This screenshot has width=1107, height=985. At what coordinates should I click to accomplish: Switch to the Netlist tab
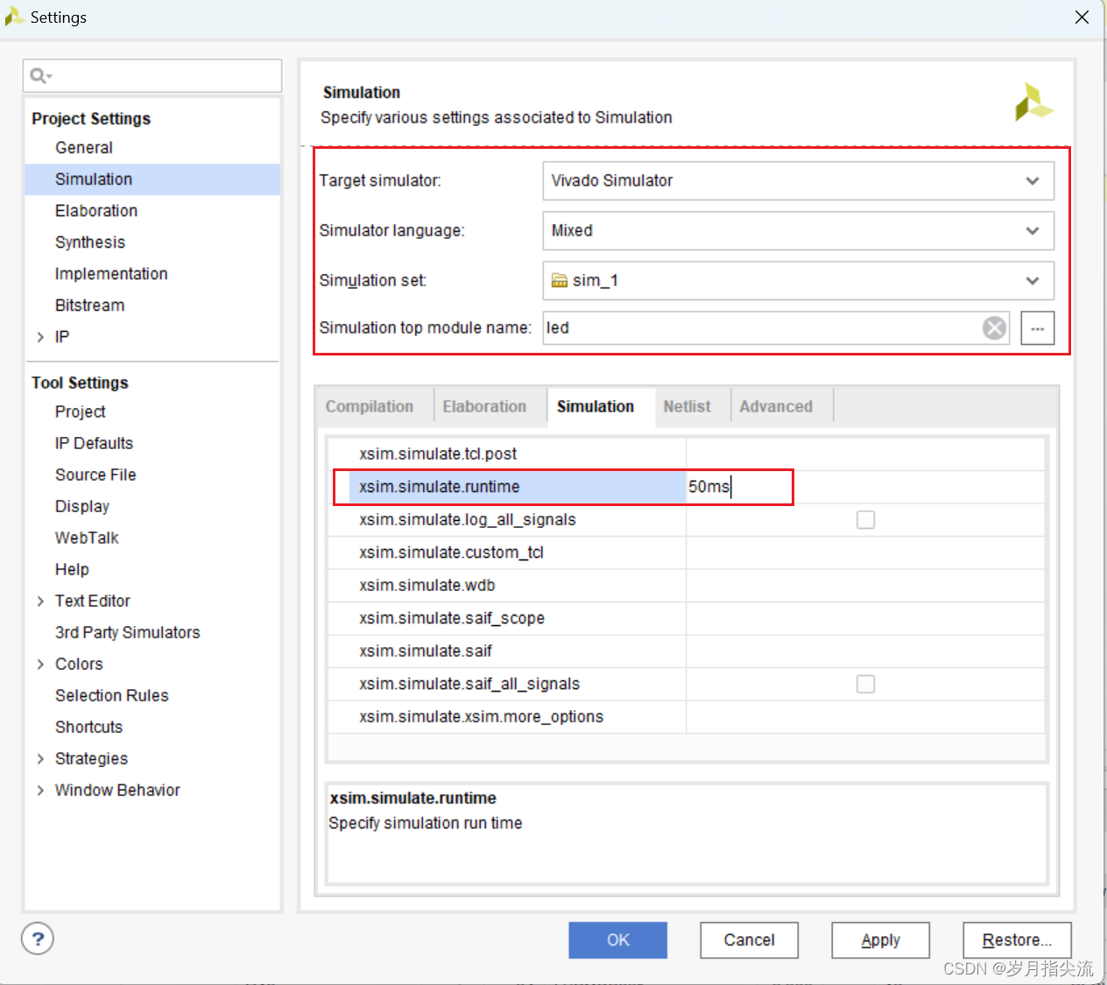click(x=687, y=407)
